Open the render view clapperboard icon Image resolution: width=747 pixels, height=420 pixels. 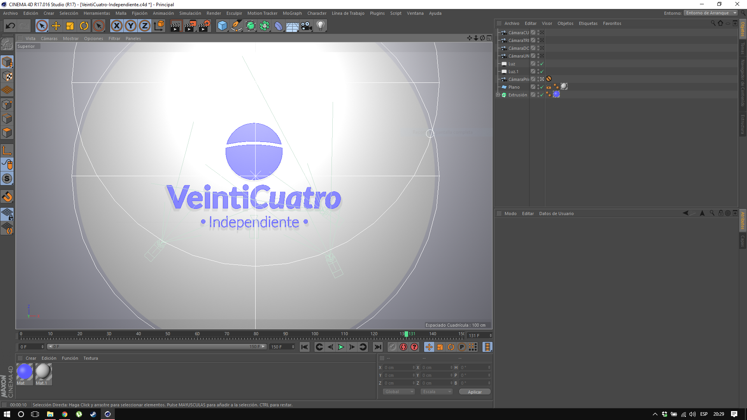coord(176,26)
